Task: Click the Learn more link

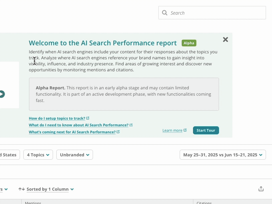Action: [x=172, y=130]
